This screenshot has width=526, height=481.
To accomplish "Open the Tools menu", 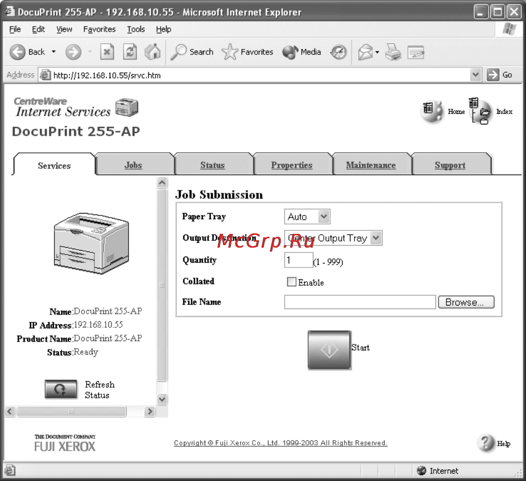I will pyautogui.click(x=135, y=30).
